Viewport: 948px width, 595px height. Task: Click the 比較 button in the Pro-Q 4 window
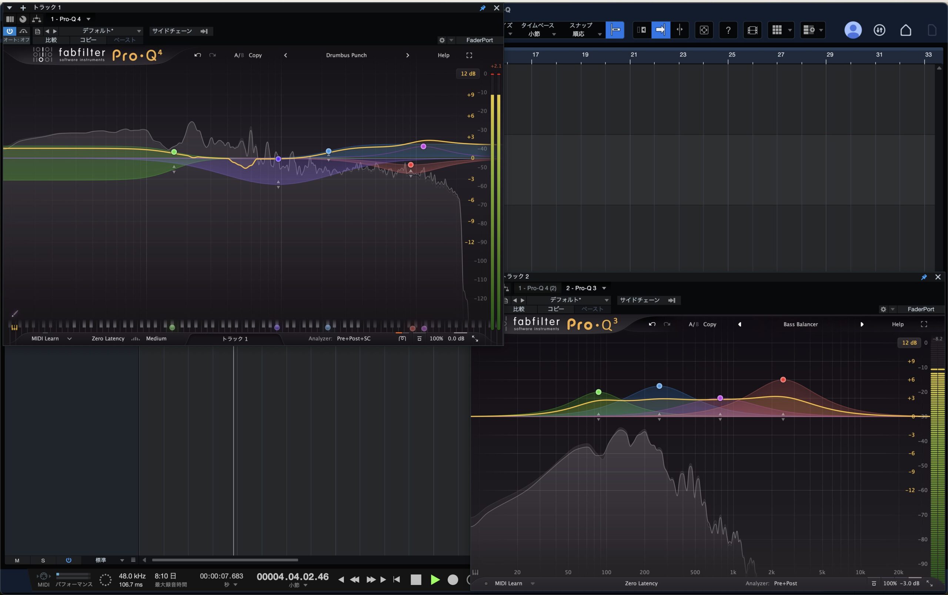tap(51, 40)
